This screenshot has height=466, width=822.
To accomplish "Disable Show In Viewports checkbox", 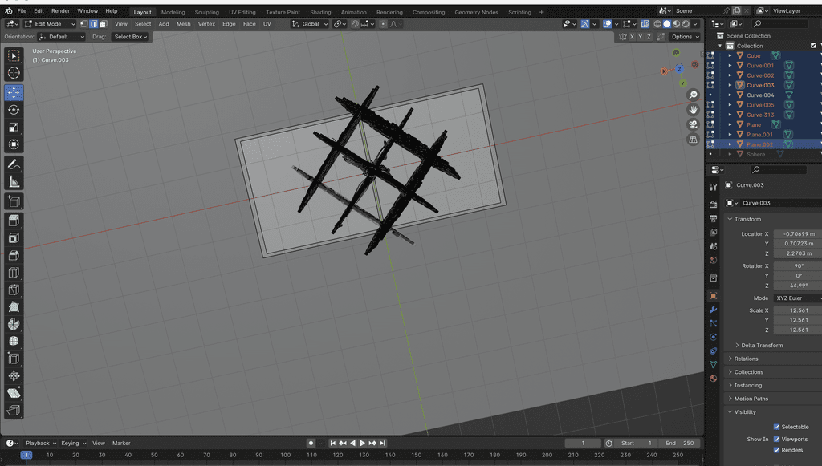I will [x=776, y=439].
